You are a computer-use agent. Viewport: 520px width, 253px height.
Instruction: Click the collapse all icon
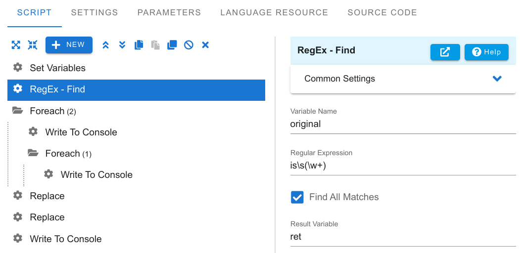tap(33, 45)
